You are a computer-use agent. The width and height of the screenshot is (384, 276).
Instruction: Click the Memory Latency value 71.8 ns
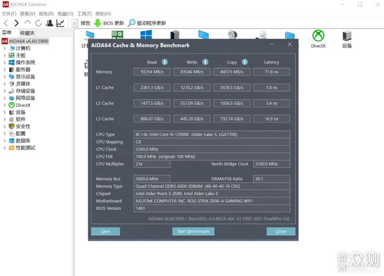point(272,72)
